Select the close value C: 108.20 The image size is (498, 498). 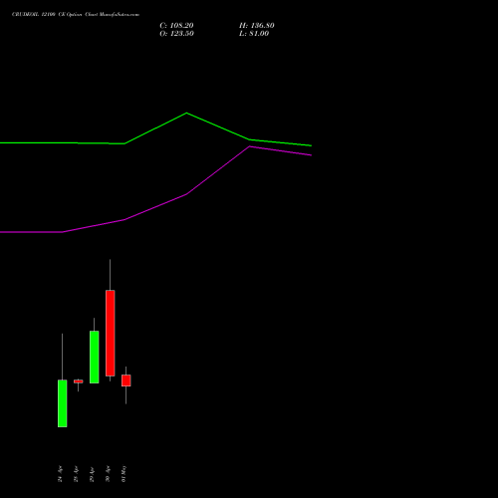[176, 26]
